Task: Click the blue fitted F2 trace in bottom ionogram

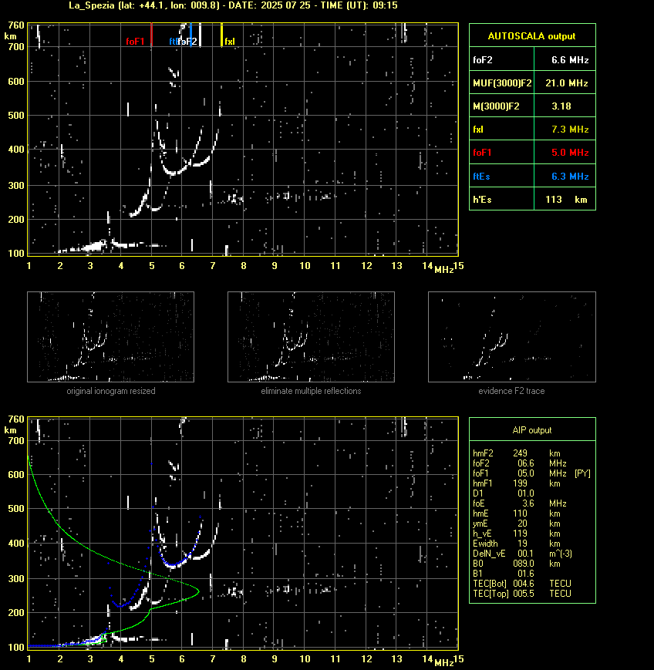Action: (172, 565)
